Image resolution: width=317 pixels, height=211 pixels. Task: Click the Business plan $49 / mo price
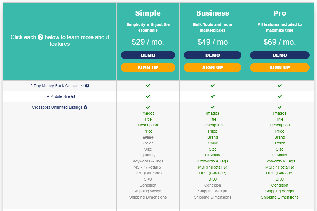tap(212, 42)
